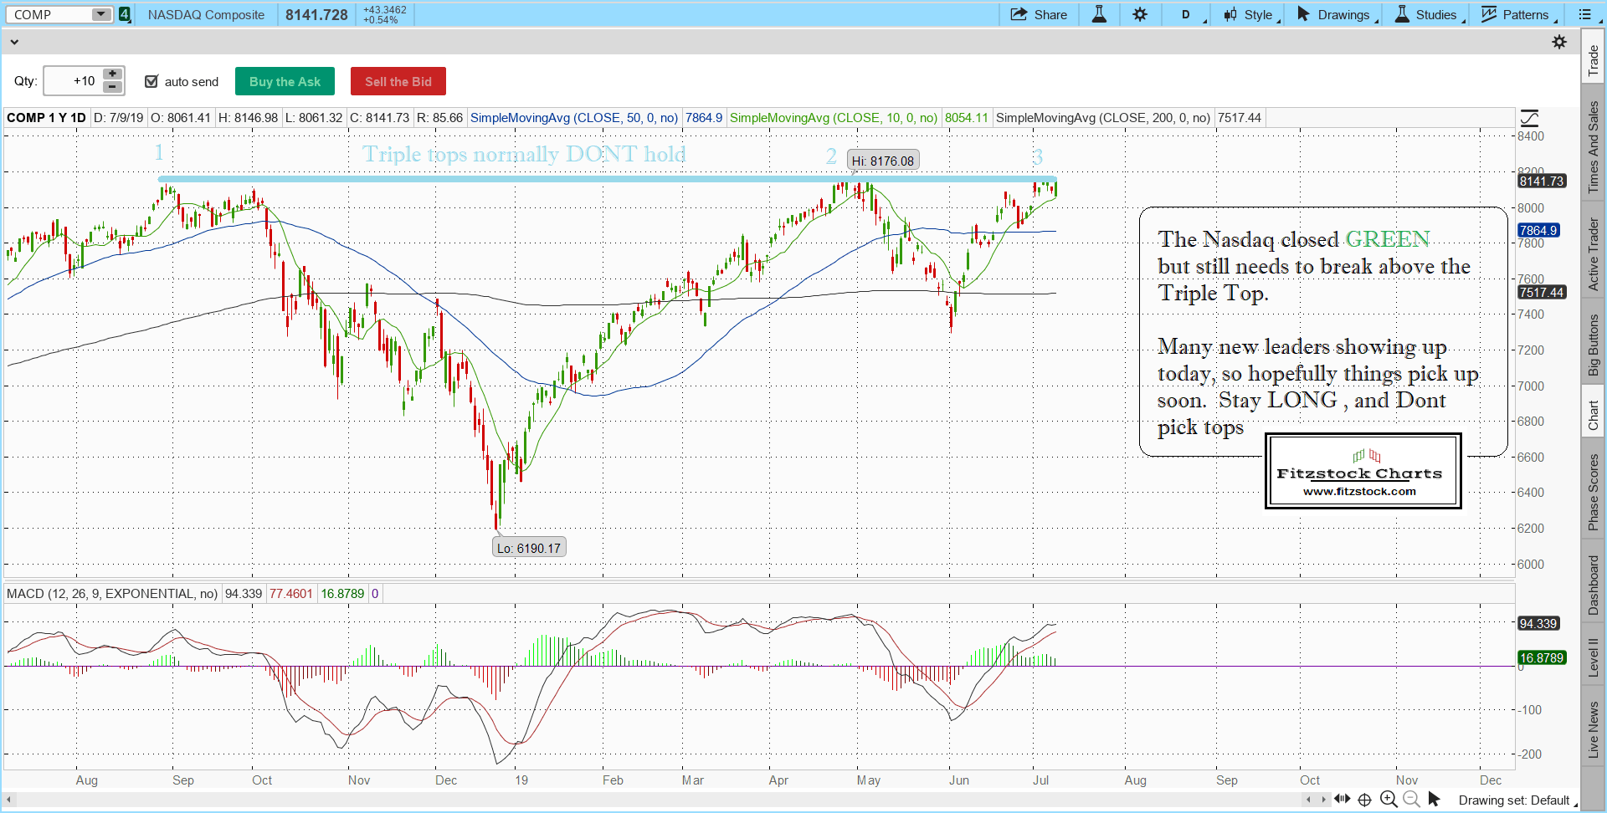Click the price axis scale icon
Screen dimensions: 1607x813
point(1529,118)
